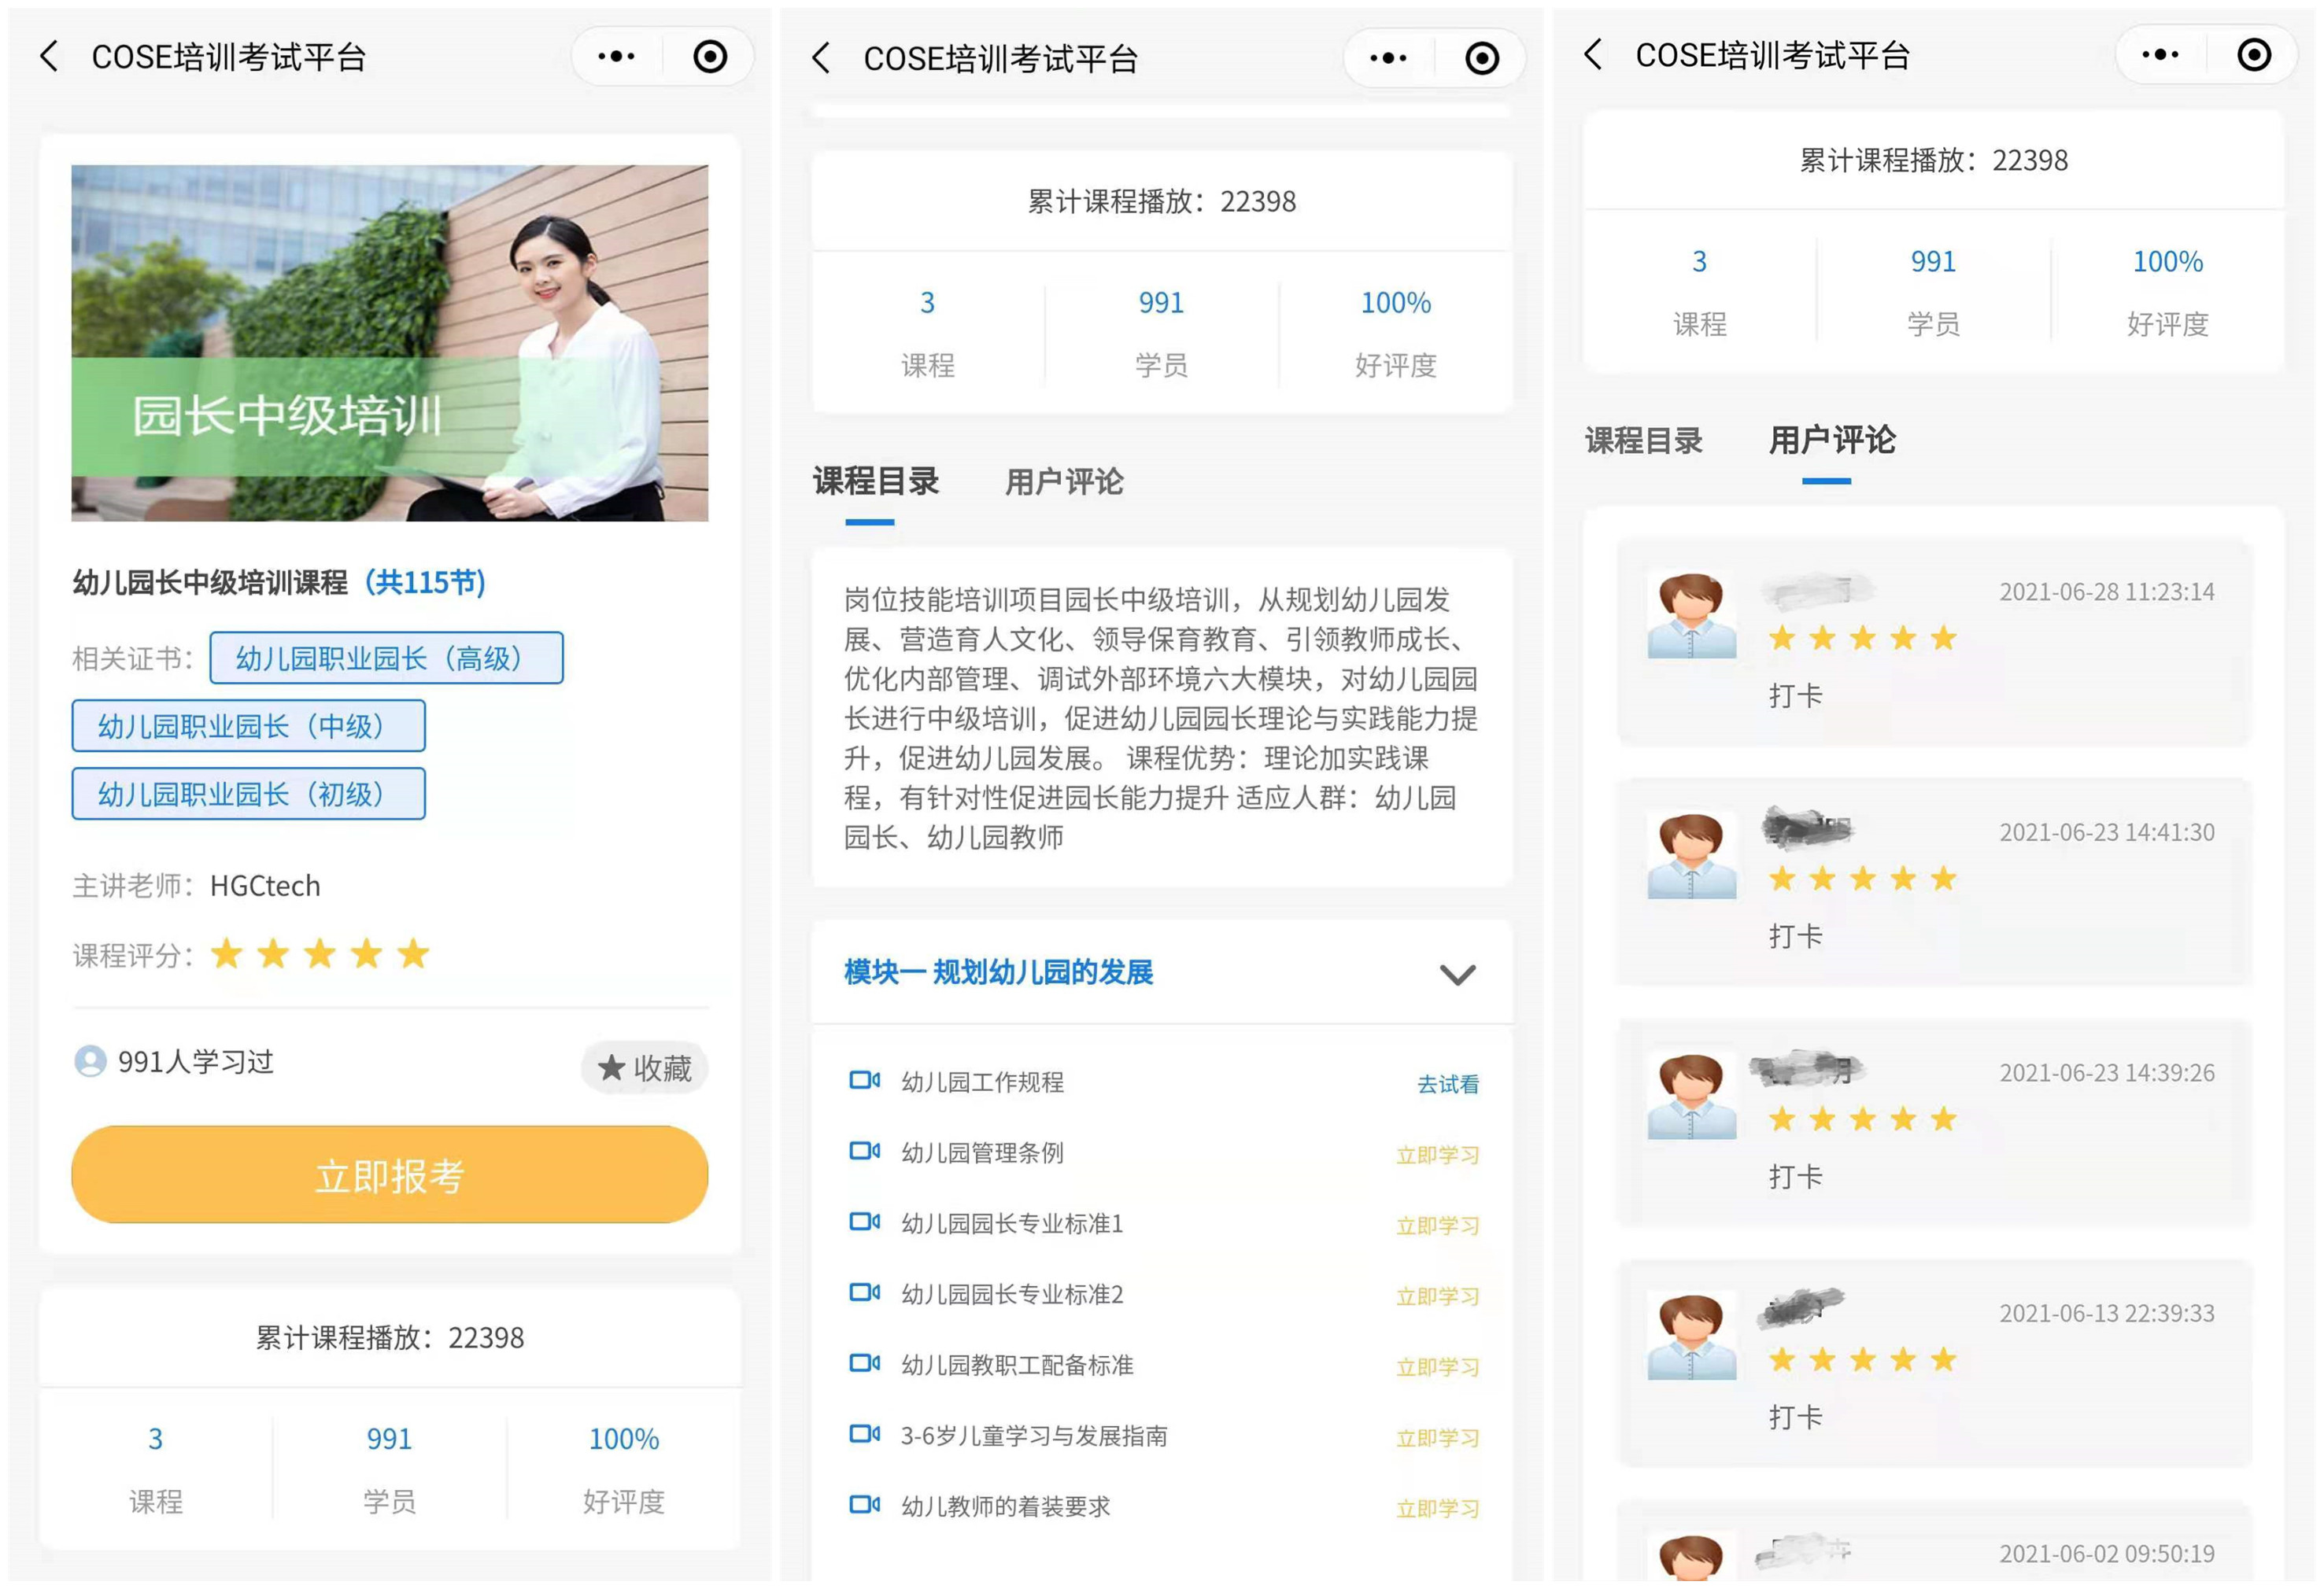
Task: Click the 991 学员 stat on right screen
Action: click(x=1933, y=291)
